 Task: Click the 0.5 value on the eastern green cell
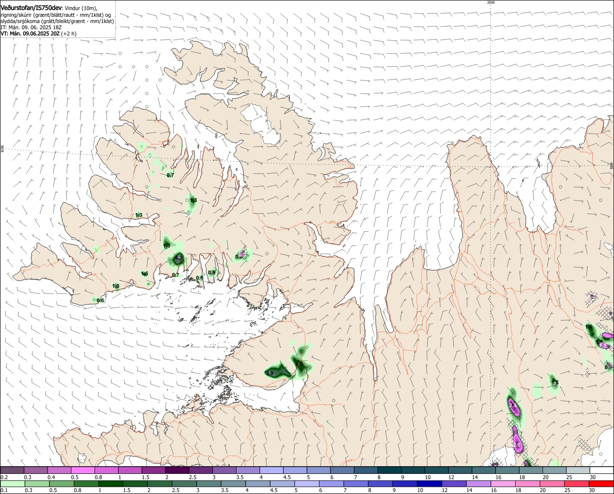(556, 383)
